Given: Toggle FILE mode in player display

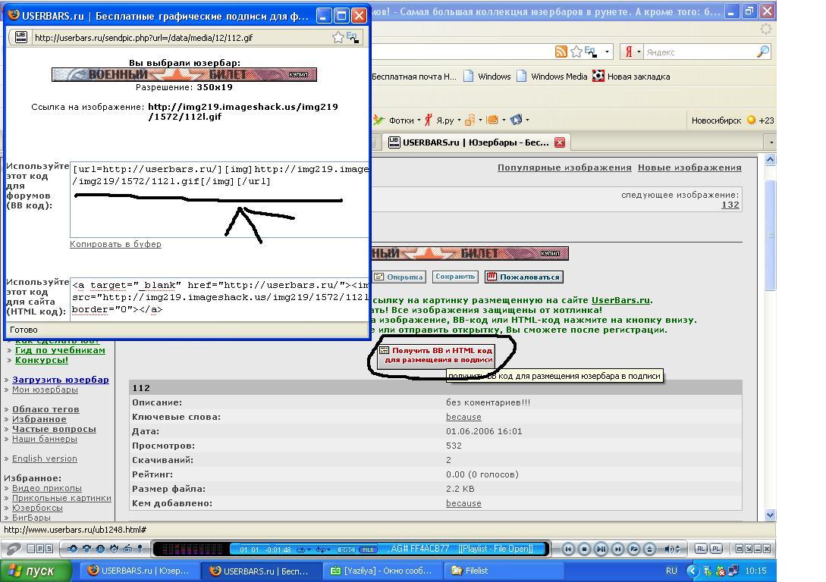Looking at the screenshot, I should click(x=368, y=549).
